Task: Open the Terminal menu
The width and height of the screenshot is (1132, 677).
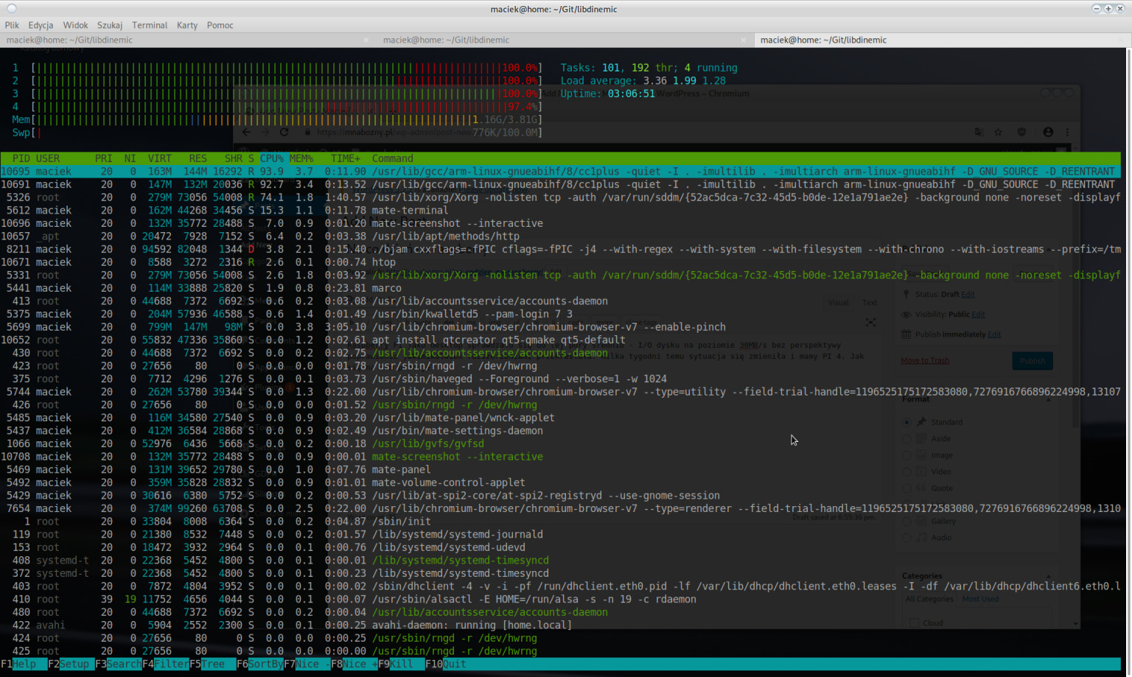Action: click(x=150, y=25)
